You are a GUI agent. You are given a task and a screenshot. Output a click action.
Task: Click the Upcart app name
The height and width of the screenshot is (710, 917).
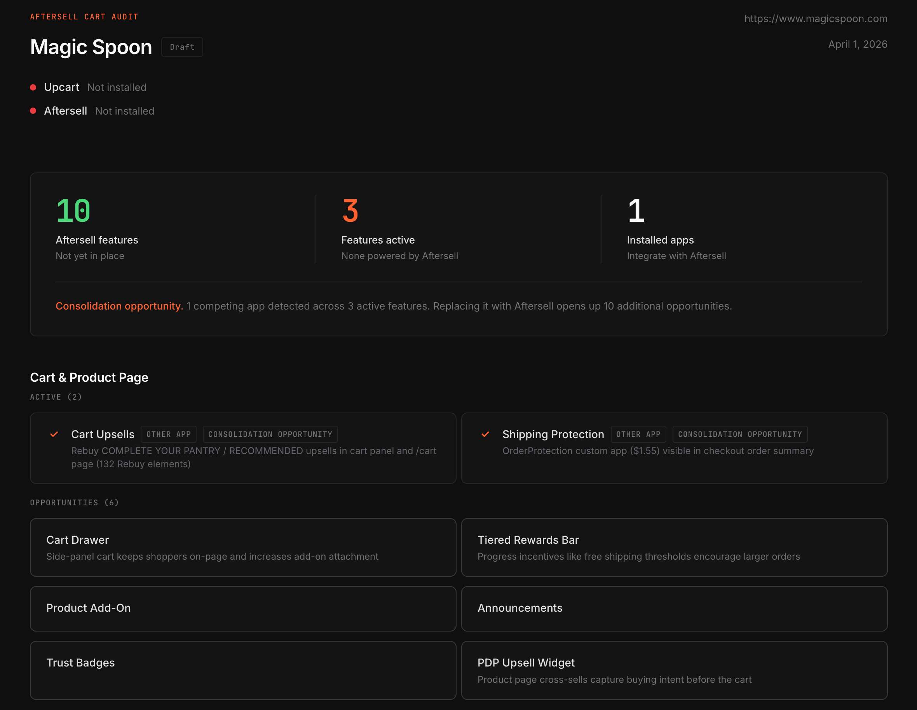click(x=61, y=87)
